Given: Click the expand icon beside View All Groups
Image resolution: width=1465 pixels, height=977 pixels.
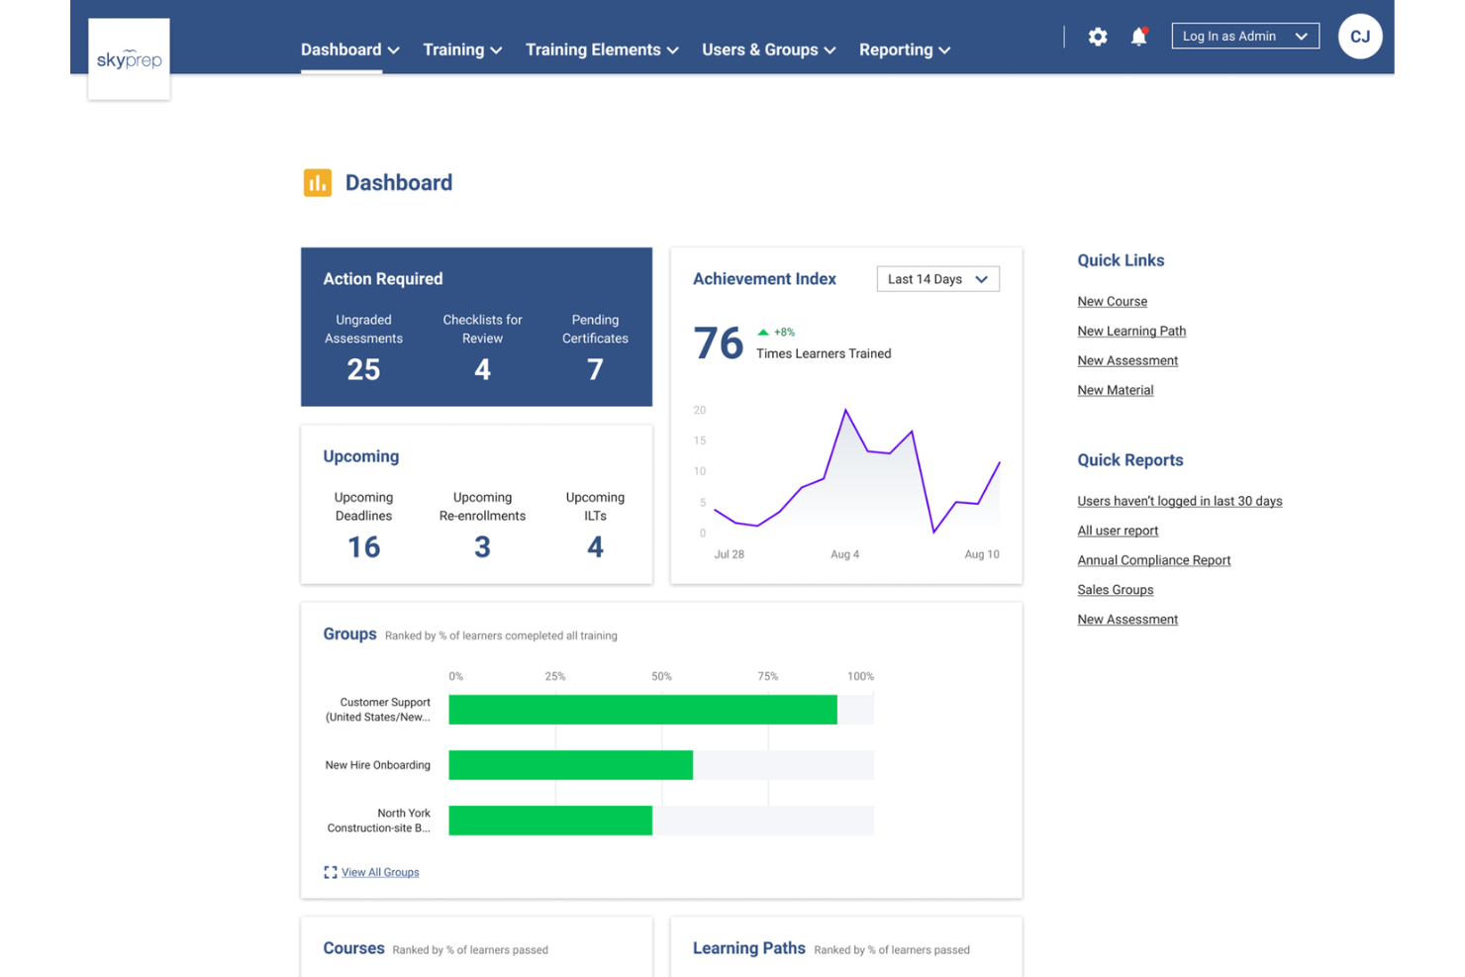Looking at the screenshot, I should 331,872.
